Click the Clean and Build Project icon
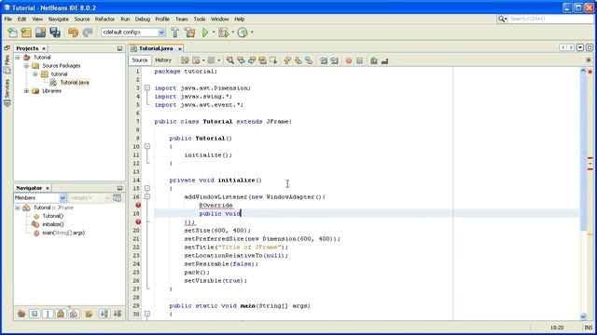 coord(189,33)
